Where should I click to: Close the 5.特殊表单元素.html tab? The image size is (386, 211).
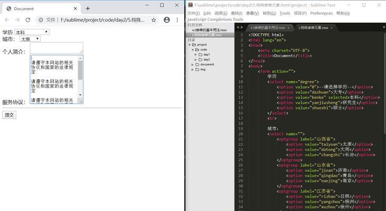point(332,28)
